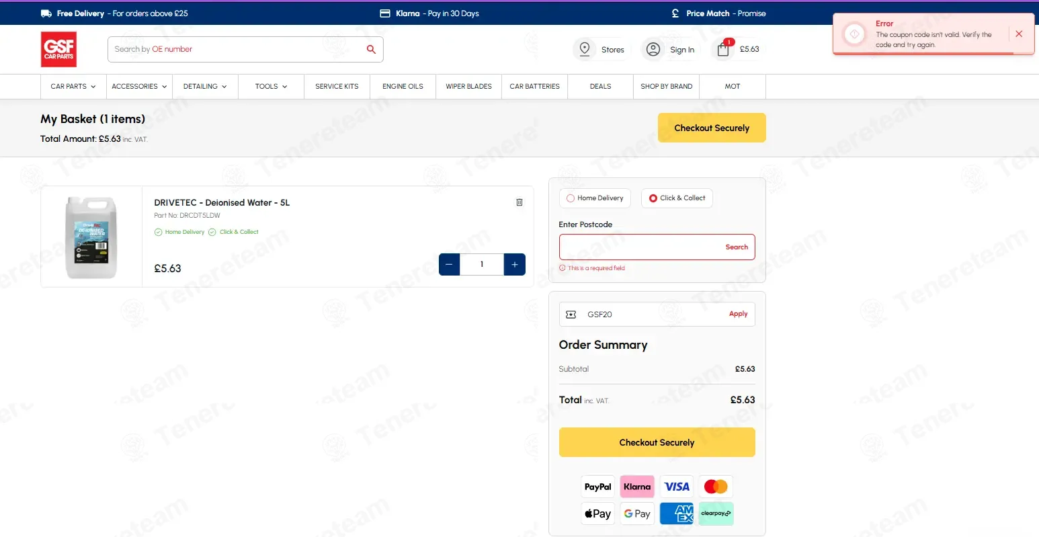The height and width of the screenshot is (537, 1039).
Task: Open the MOT menu item
Action: 732,87
